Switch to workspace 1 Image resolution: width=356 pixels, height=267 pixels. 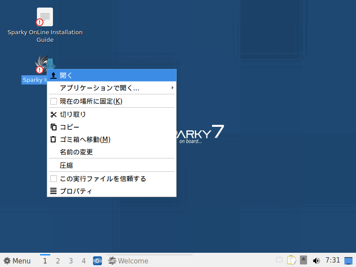click(x=45, y=261)
